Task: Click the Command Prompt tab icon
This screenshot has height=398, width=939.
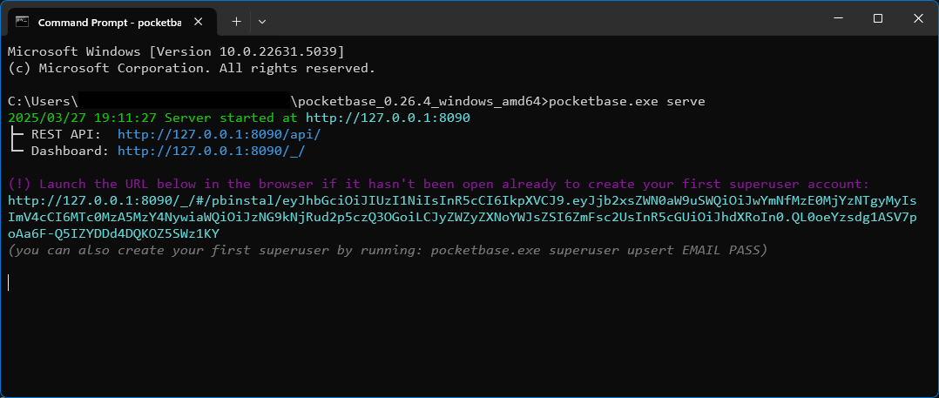Action: point(22,22)
